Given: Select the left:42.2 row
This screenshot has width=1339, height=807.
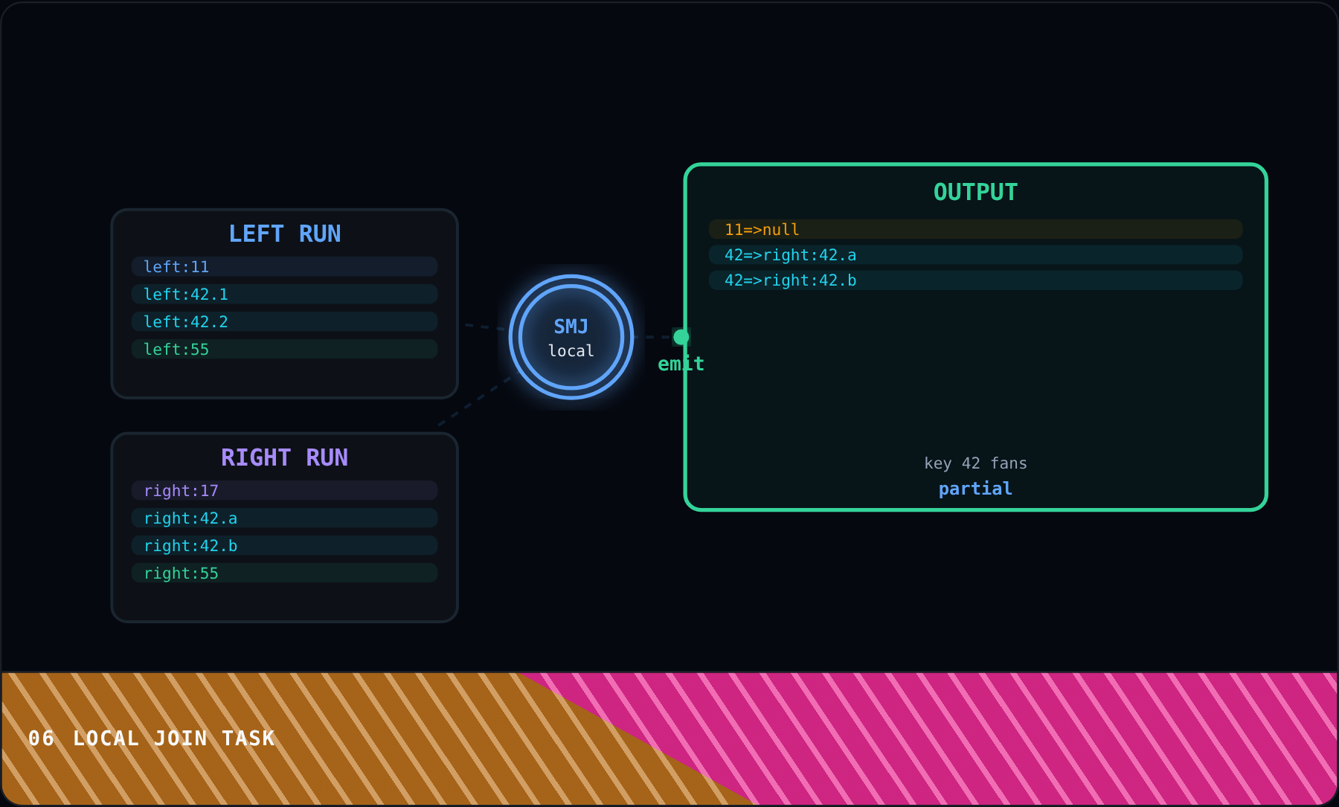Looking at the screenshot, I should point(284,321).
